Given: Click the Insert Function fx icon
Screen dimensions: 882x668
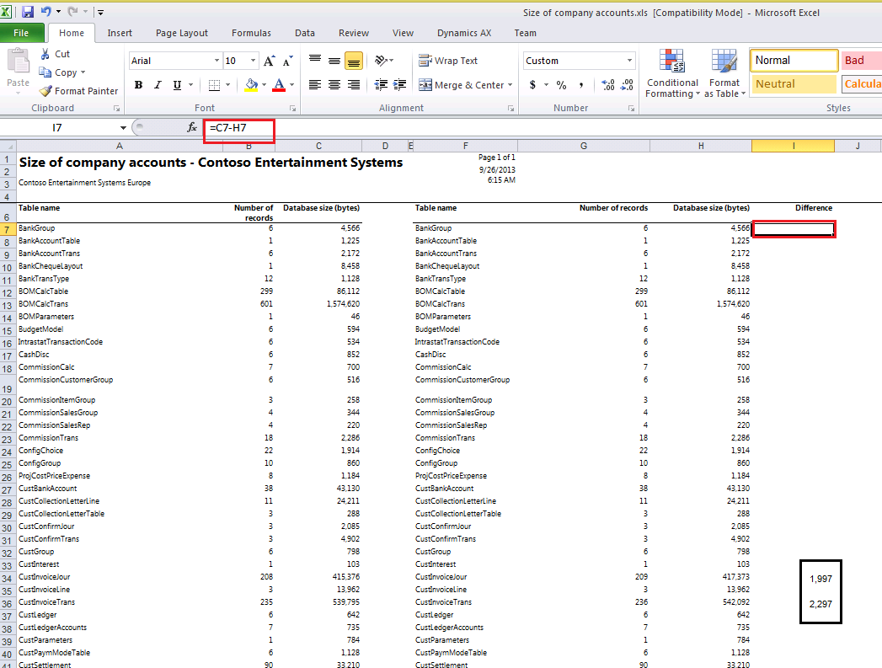Looking at the screenshot, I should coord(191,127).
